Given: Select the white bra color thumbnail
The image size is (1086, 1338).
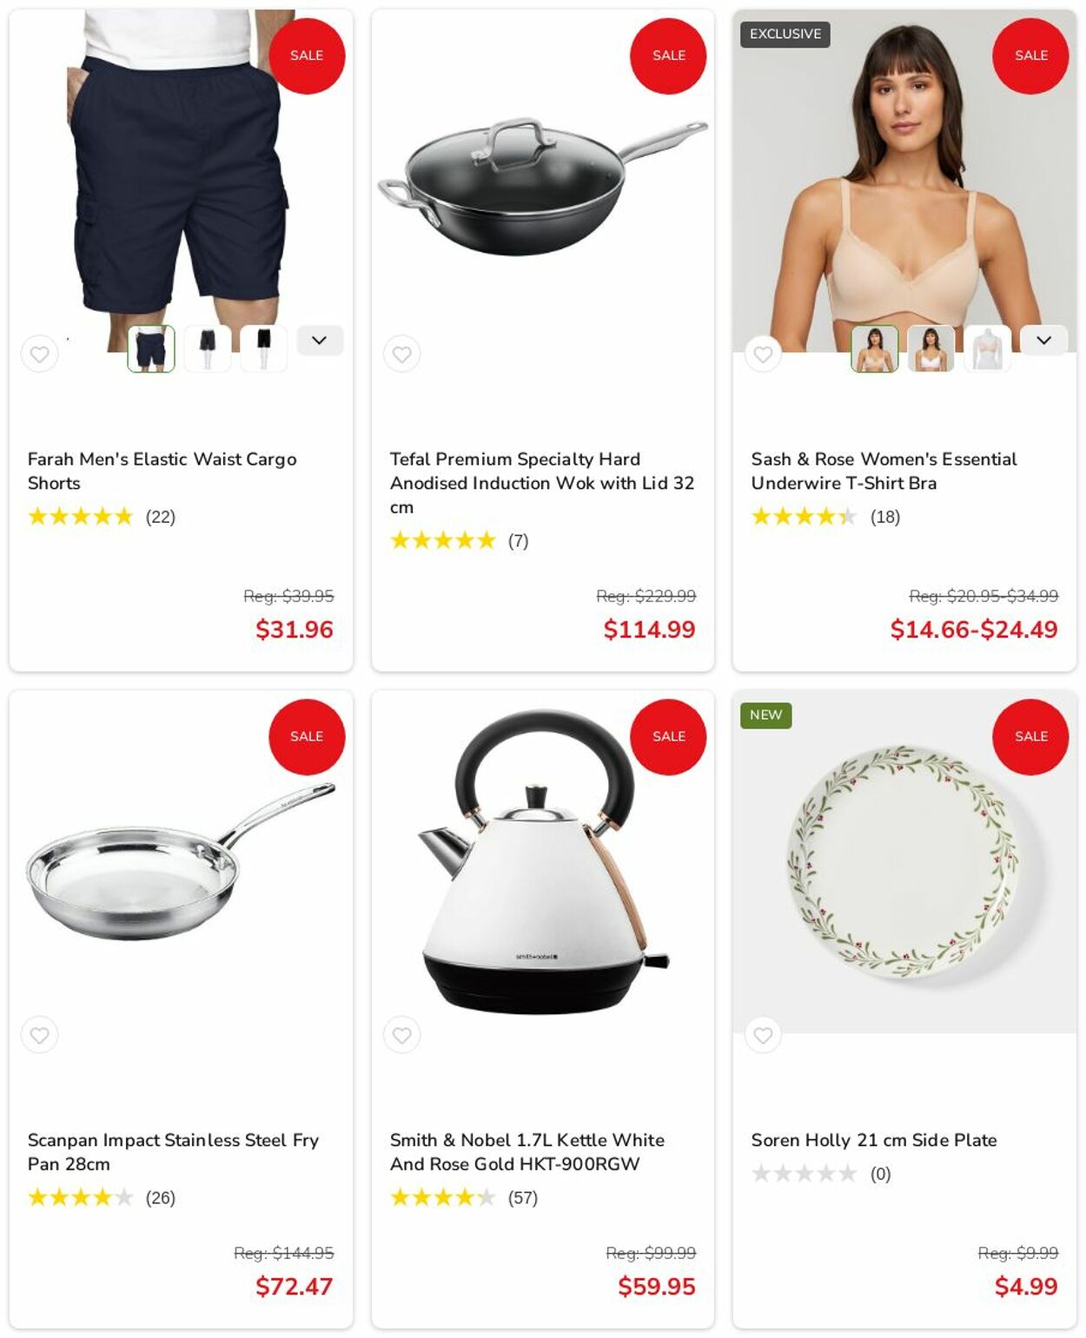Looking at the screenshot, I should pos(930,349).
